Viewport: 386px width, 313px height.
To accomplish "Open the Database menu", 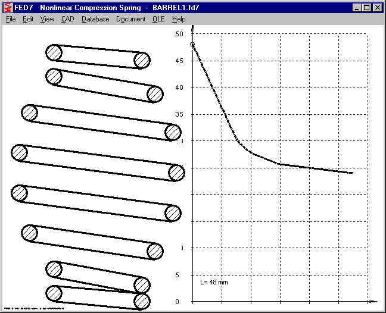I will coord(95,19).
